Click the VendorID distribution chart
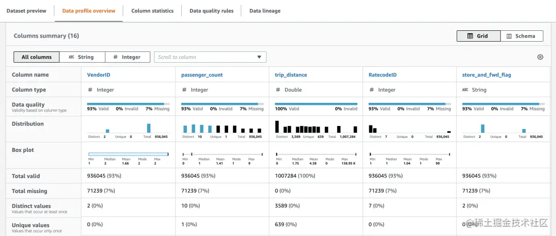556x236 pixels. click(128, 128)
